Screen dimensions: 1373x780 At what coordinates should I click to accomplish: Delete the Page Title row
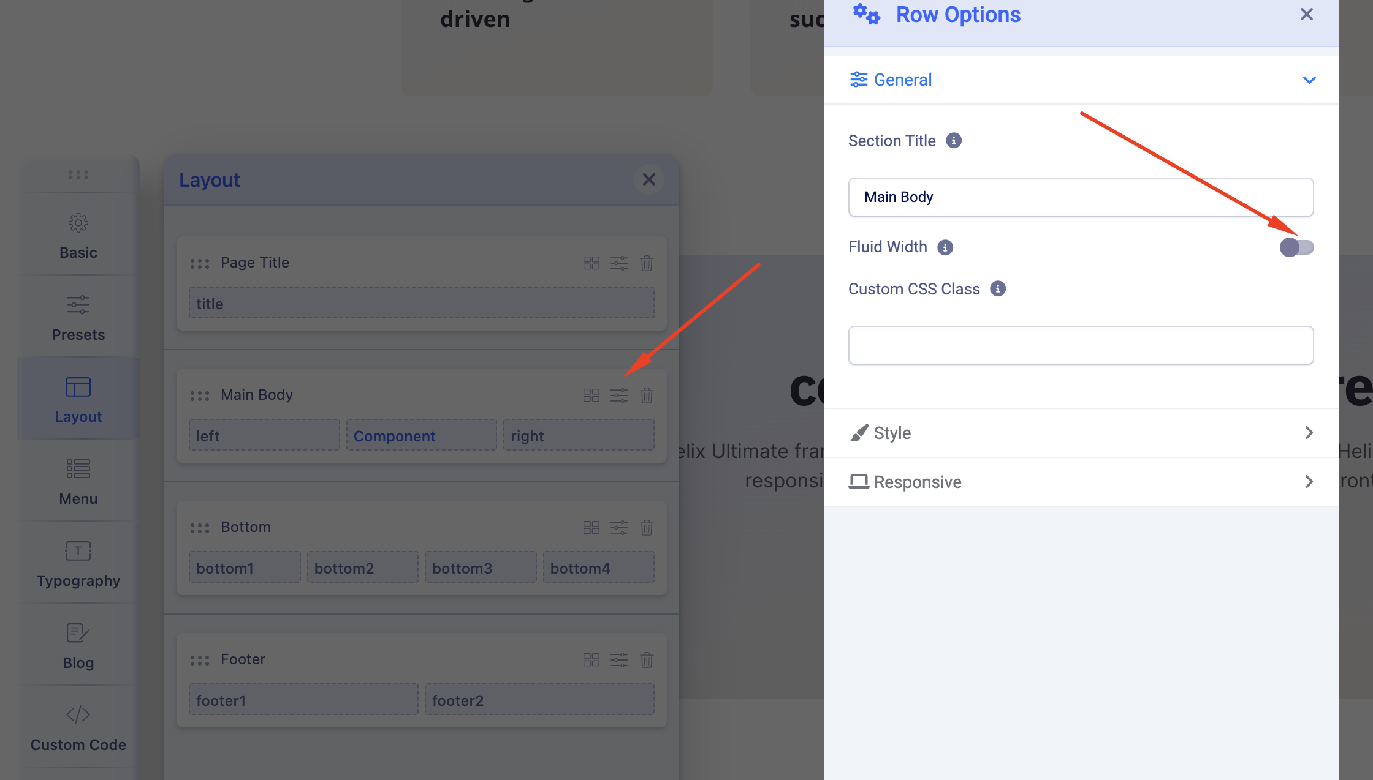coord(647,263)
